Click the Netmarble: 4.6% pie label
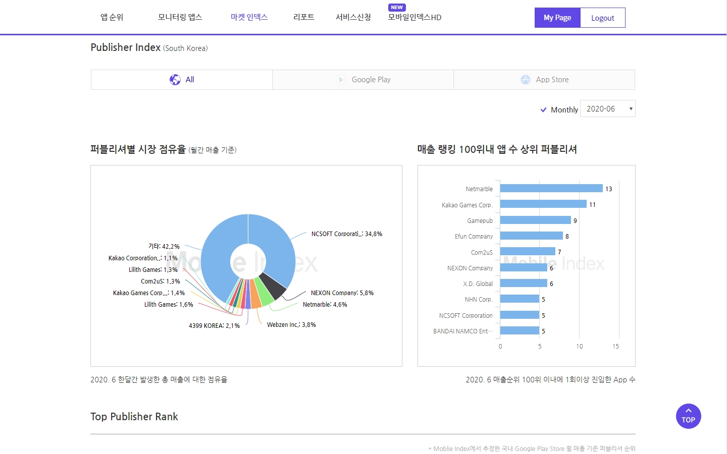The width and height of the screenshot is (727, 454). tap(325, 305)
